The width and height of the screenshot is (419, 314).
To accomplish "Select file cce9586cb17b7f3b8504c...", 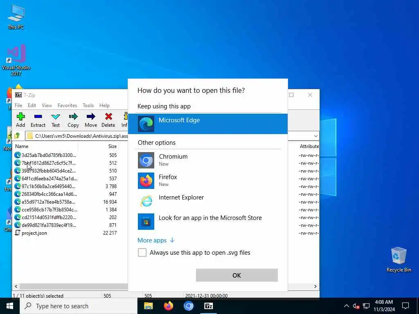I will click(x=50, y=209).
